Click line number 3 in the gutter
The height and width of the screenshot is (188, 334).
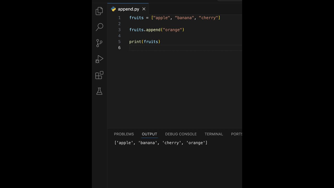pos(120,30)
